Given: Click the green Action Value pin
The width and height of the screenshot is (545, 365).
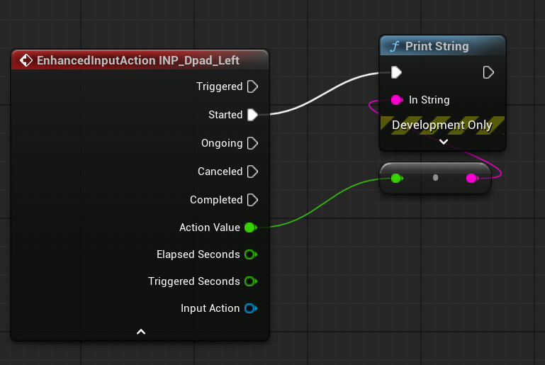Looking at the screenshot, I should click(x=249, y=228).
